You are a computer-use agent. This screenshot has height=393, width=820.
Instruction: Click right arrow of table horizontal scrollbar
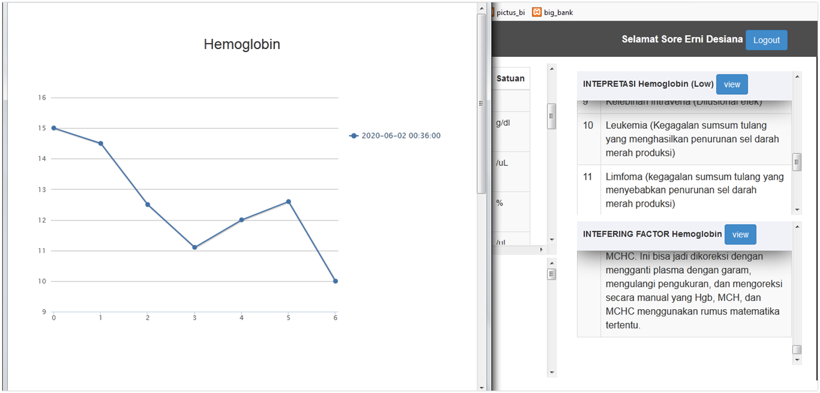(542, 249)
